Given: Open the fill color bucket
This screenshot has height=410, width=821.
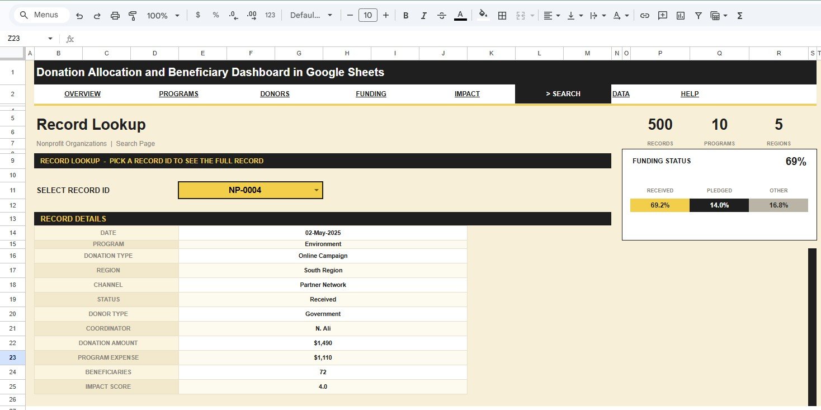Looking at the screenshot, I should point(484,16).
